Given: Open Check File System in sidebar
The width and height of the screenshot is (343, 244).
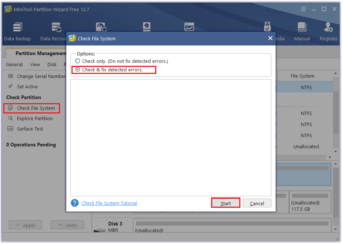Looking at the screenshot, I should click(32, 108).
